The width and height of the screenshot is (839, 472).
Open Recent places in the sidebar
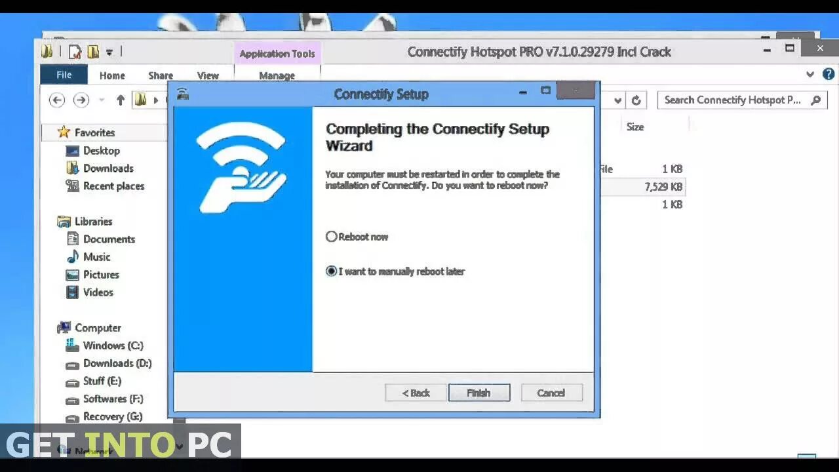[x=113, y=186]
